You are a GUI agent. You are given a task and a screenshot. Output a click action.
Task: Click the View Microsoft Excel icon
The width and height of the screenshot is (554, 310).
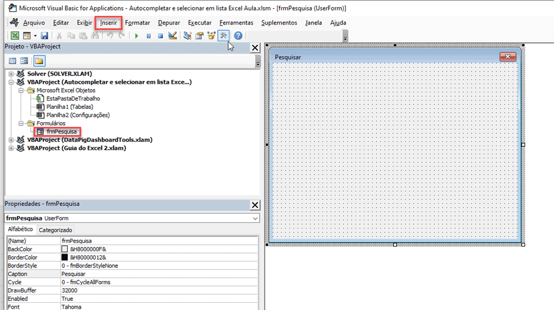pos(15,36)
